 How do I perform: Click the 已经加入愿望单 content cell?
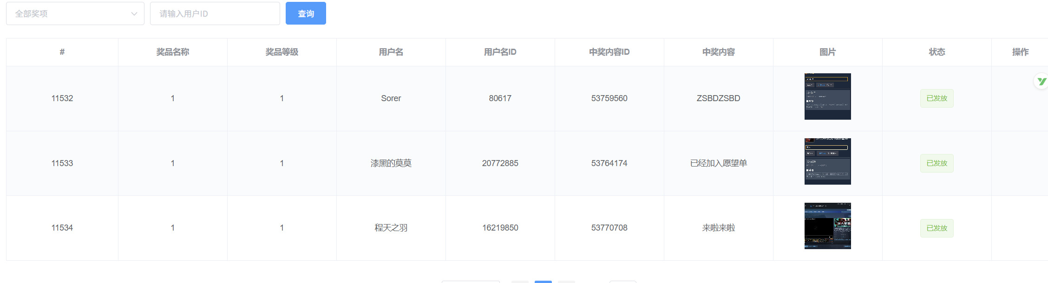tap(718, 163)
